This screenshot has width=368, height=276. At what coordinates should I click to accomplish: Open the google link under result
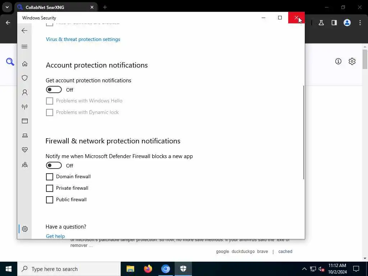click(222, 252)
